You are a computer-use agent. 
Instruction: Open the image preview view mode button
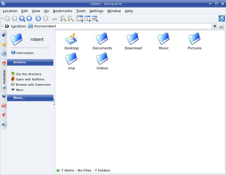[94, 18]
